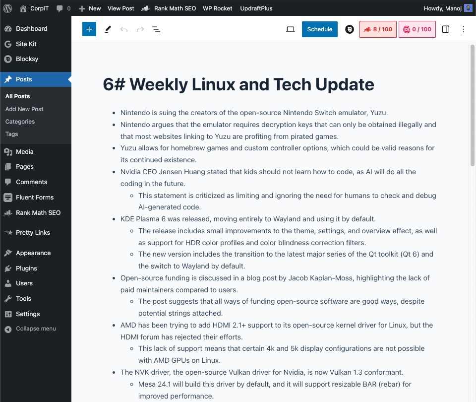Screen dimensions: 476x402
Task: Click the Redo arrow in the toolbar
Action: (x=140, y=29)
